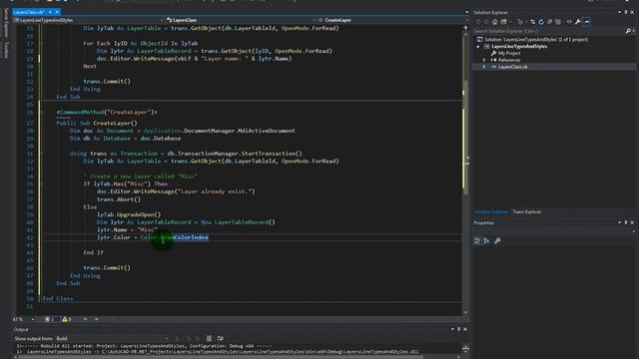Screen dimensions: 639x359
Task: Refresh the Solution Explorer tree
Action: (x=541, y=22)
